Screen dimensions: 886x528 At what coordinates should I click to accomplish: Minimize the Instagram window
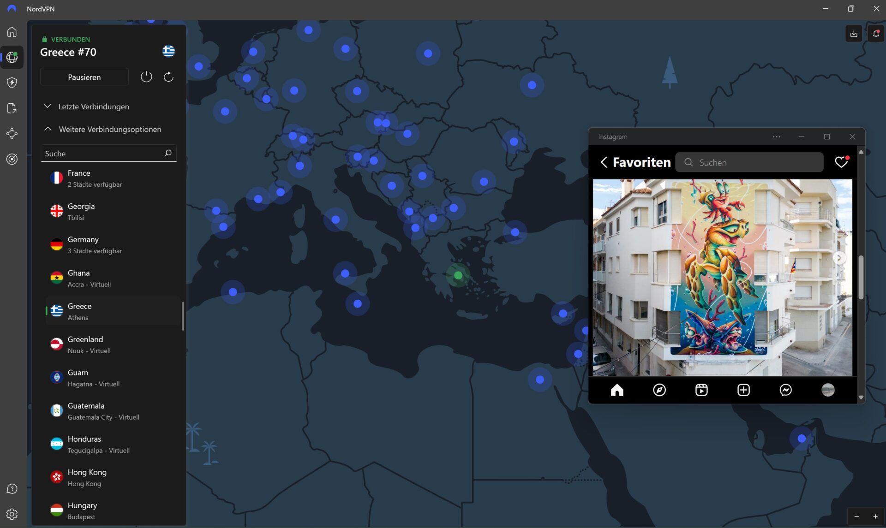[x=802, y=136]
